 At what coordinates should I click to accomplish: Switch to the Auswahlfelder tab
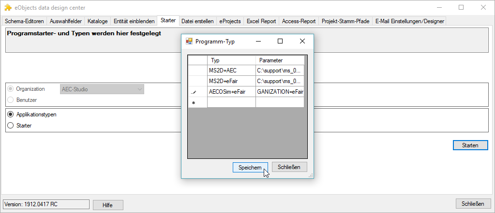tap(66, 21)
